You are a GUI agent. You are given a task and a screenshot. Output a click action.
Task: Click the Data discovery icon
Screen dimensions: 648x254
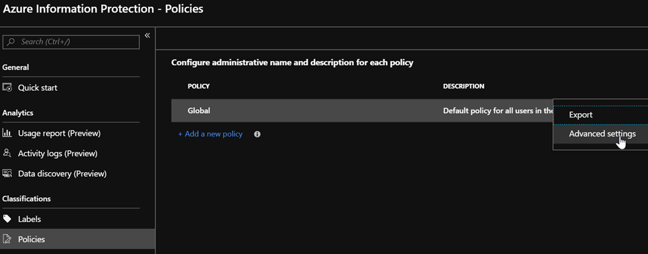pyautogui.click(x=8, y=173)
